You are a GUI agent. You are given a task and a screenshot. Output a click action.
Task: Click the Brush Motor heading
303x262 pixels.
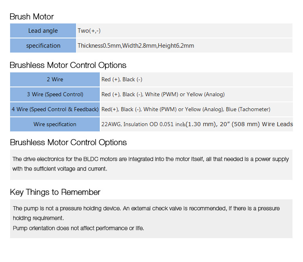(x=32, y=17)
